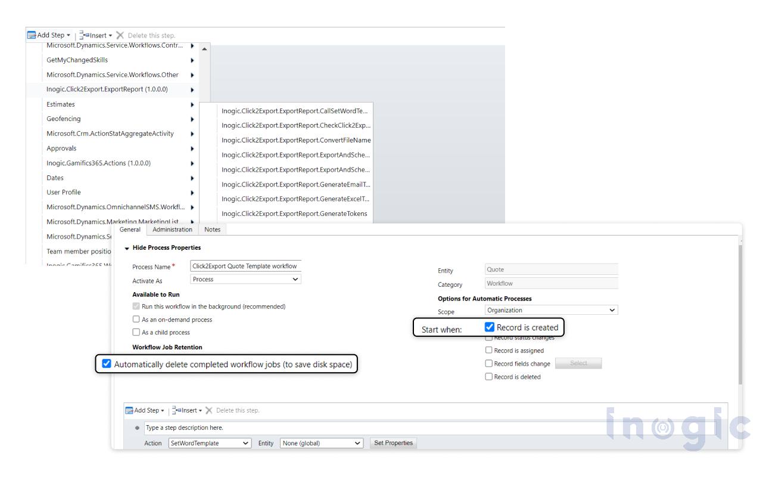The height and width of the screenshot is (477, 763).
Task: Click inside the Process Name input field
Action: (244, 266)
